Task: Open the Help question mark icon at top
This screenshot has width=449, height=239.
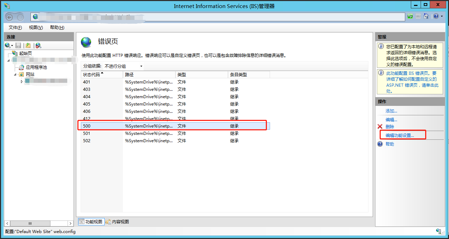Action: pos(435,16)
